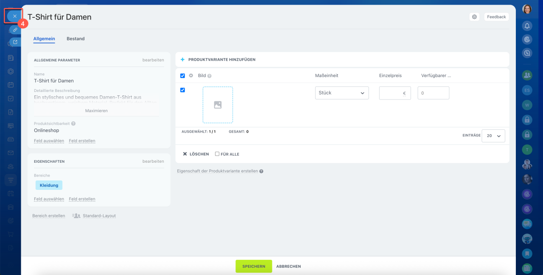The width and height of the screenshot is (543, 275).
Task: Click the copy link icon below close
Action: pyautogui.click(x=15, y=30)
